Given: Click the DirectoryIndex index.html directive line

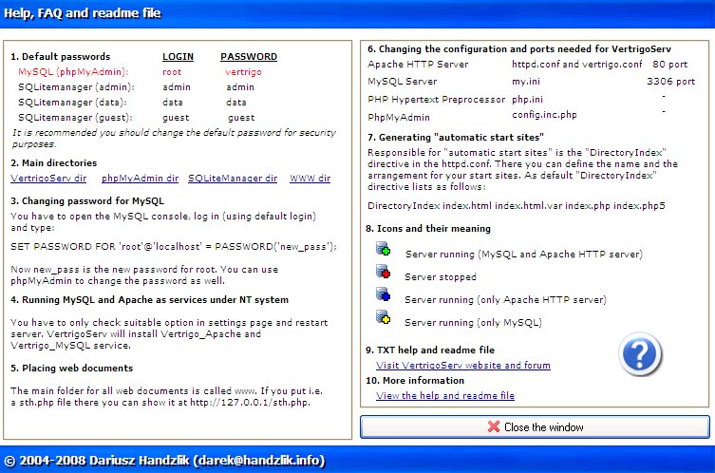Looking at the screenshot, I should [517, 206].
